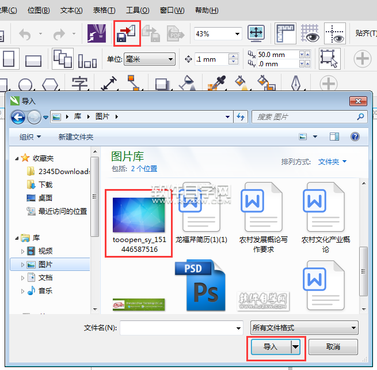Click the current page layout icon

87,61
